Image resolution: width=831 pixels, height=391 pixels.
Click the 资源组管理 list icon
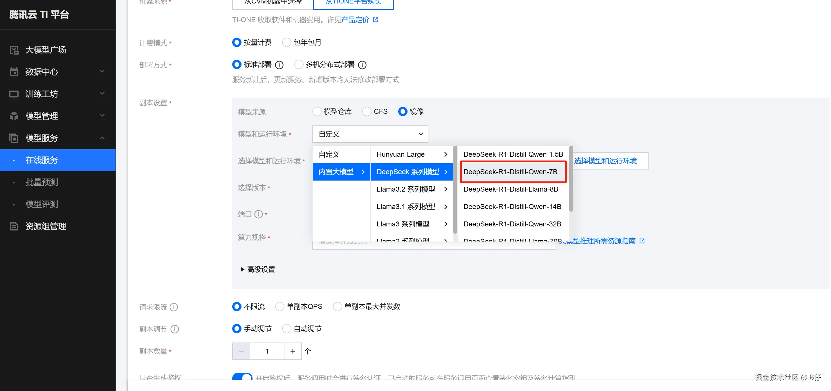[14, 226]
